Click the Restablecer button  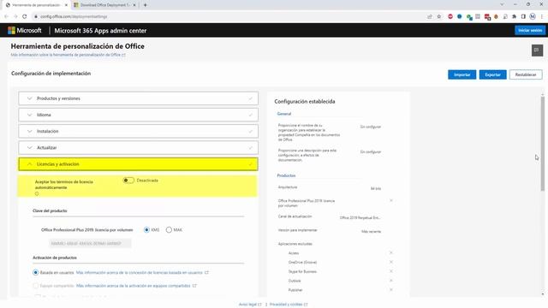tap(526, 74)
